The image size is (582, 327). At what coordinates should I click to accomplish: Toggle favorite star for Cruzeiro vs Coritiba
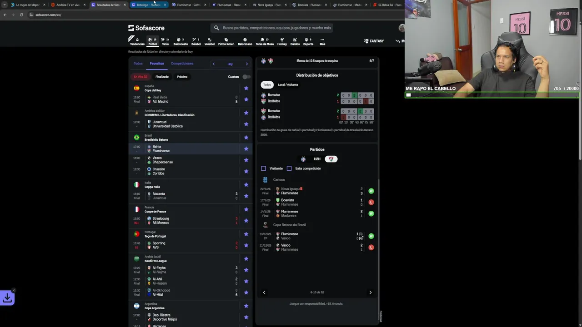tap(246, 171)
